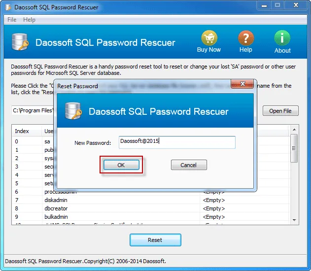The height and width of the screenshot is (271, 311).
Task: Click into the New Password field
Action: coord(177,142)
